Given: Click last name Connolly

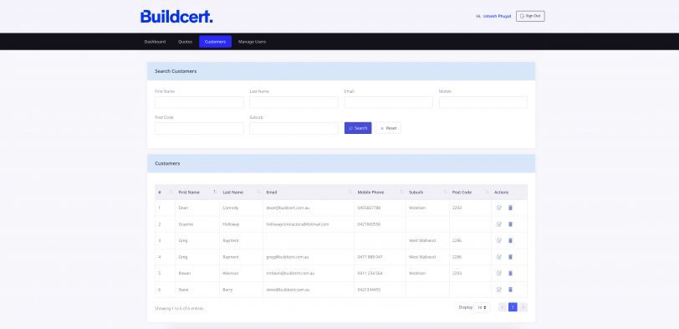Looking at the screenshot, I should click(231, 208).
